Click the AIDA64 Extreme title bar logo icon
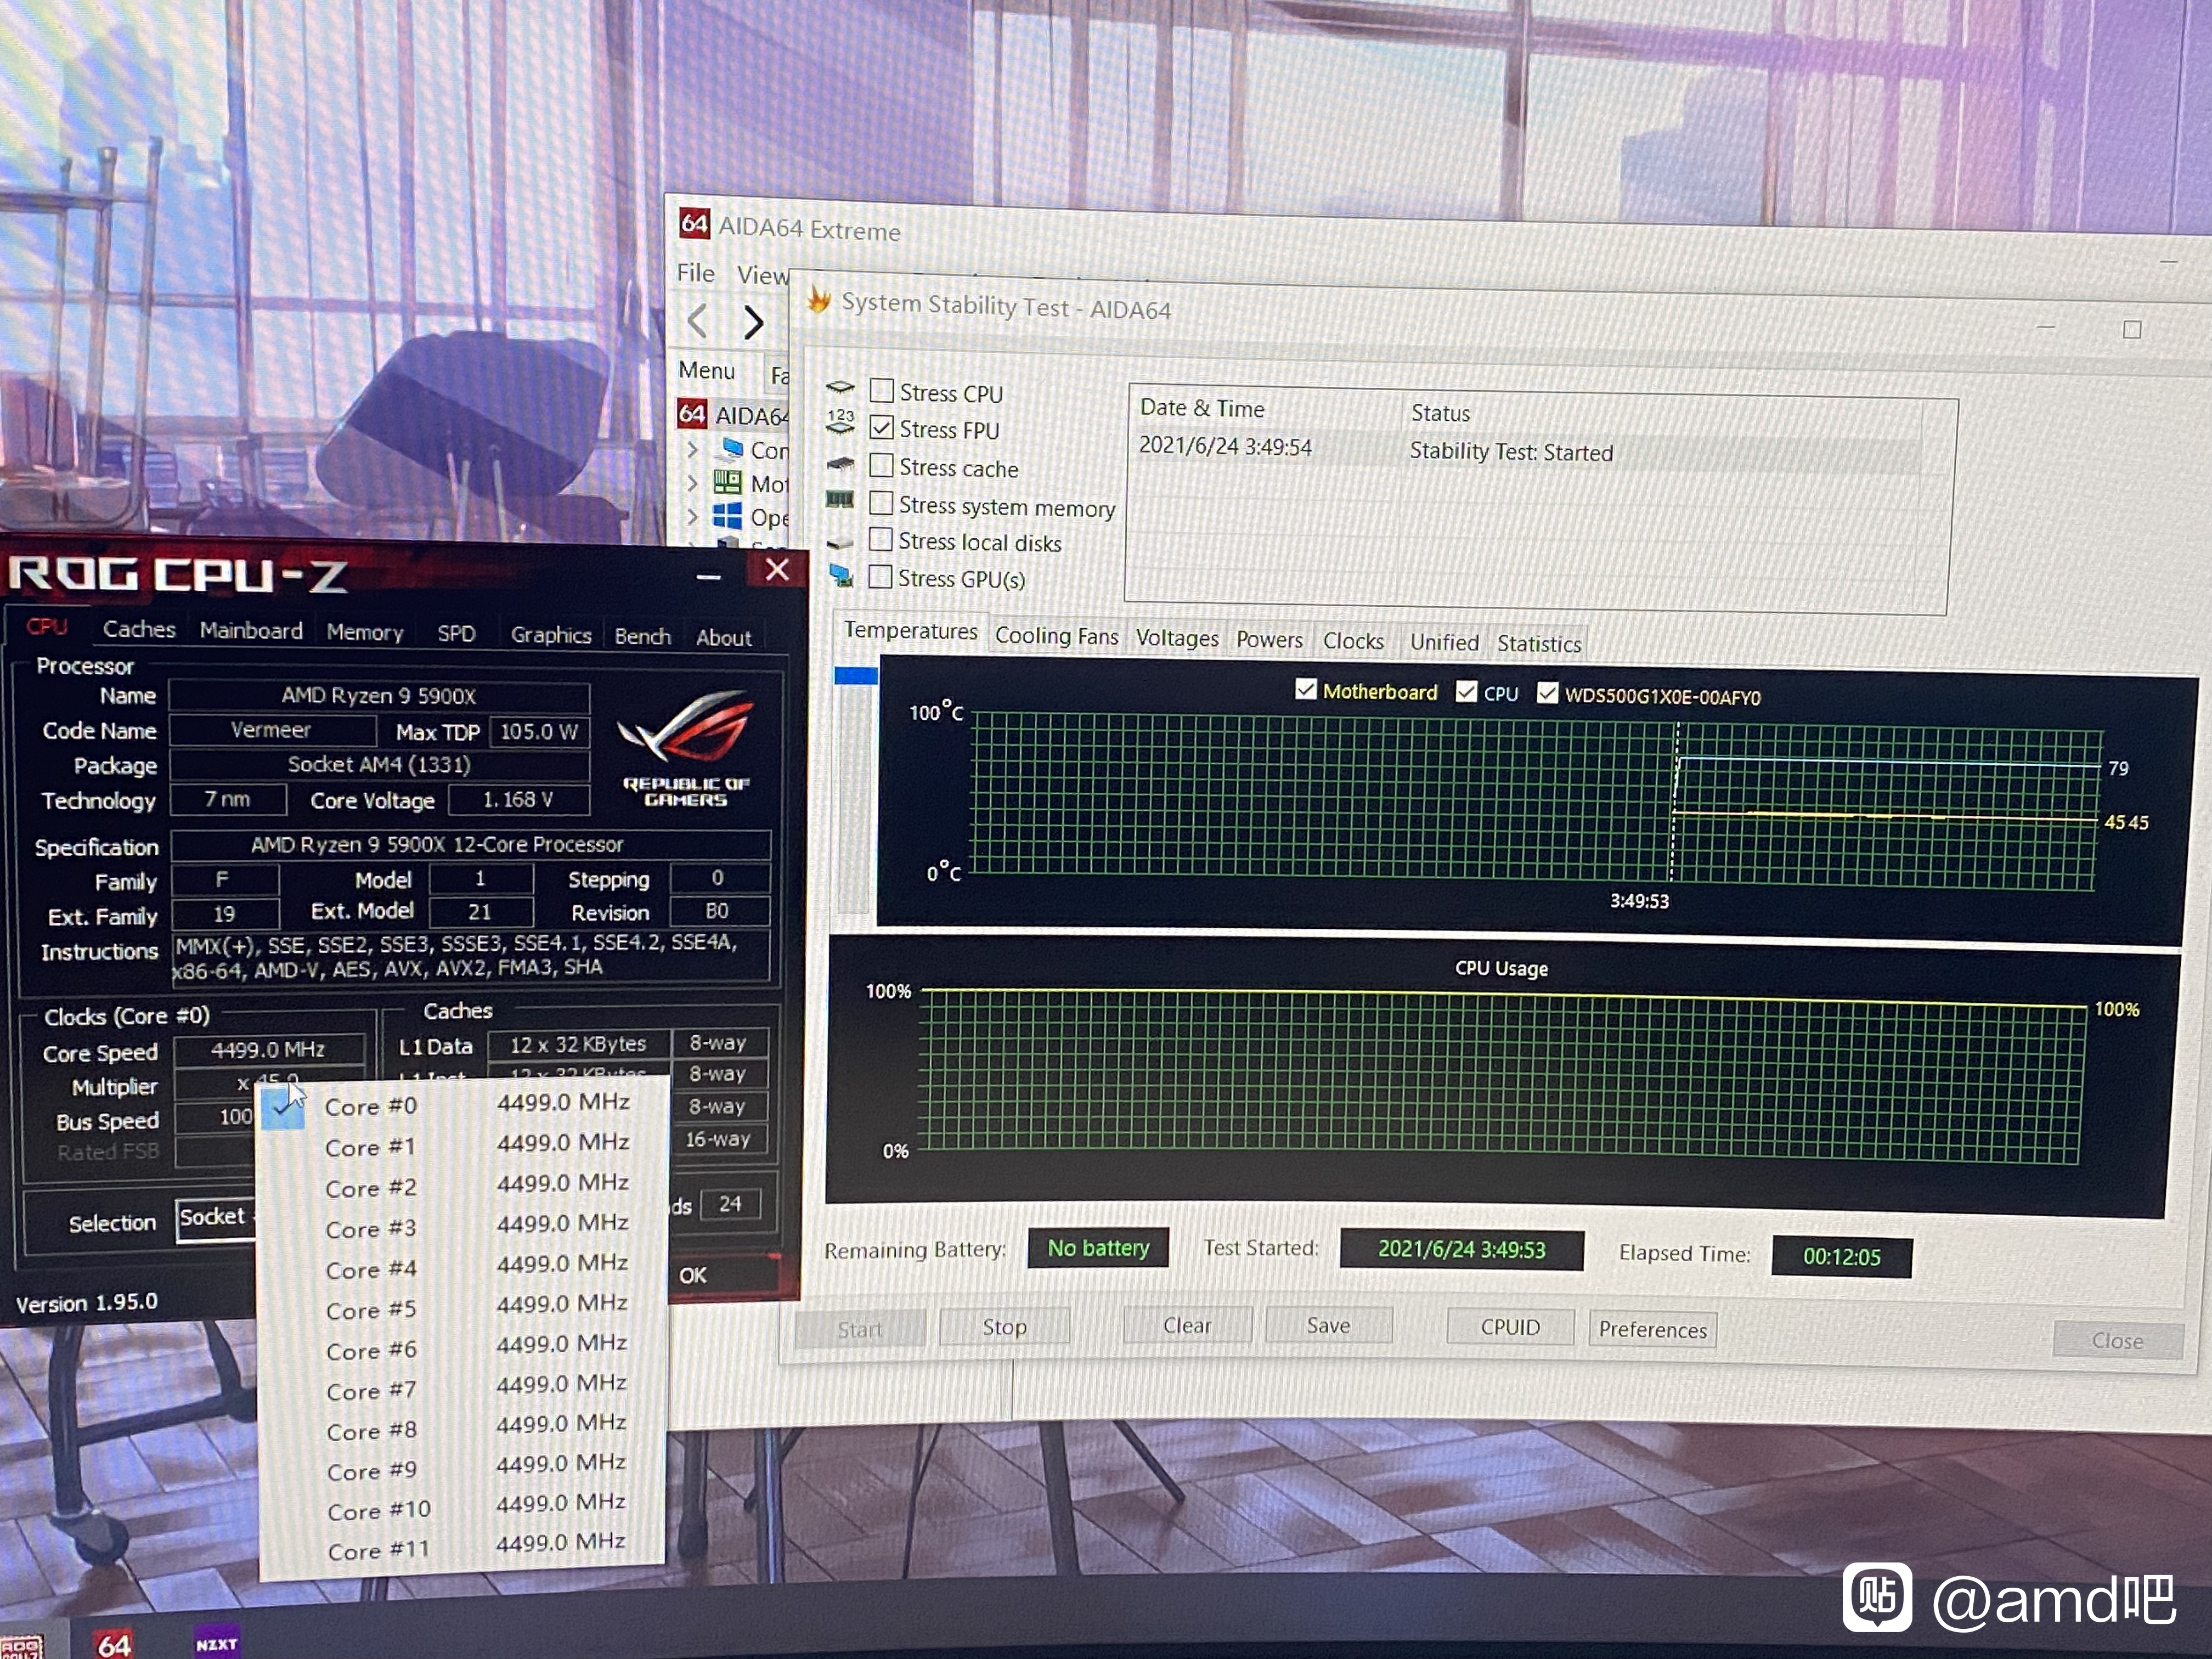This screenshot has width=2212, height=1659. point(694,223)
